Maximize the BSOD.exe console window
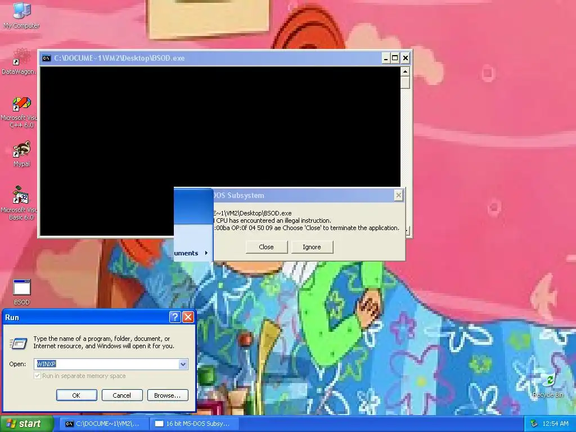576x432 pixels. [x=395, y=58]
